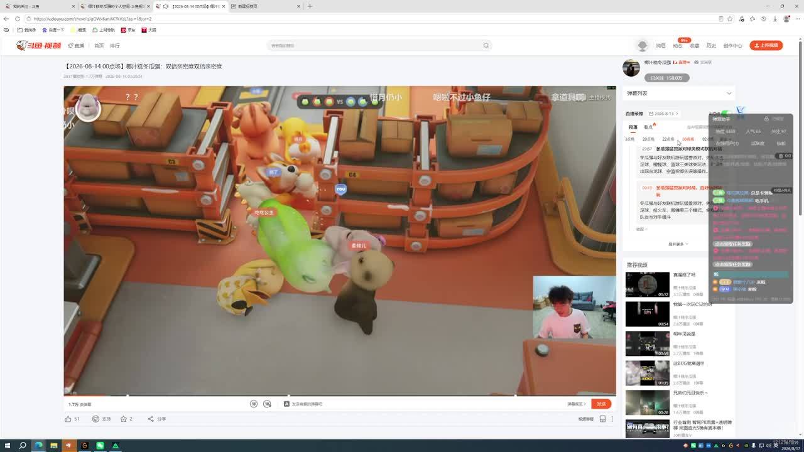The image size is (804, 452).
Task: Click the browser address bar
Action: 371,19
